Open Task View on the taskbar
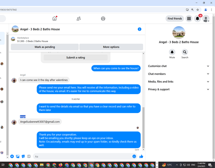Viewport: 215px width, 168px height. 3,165
